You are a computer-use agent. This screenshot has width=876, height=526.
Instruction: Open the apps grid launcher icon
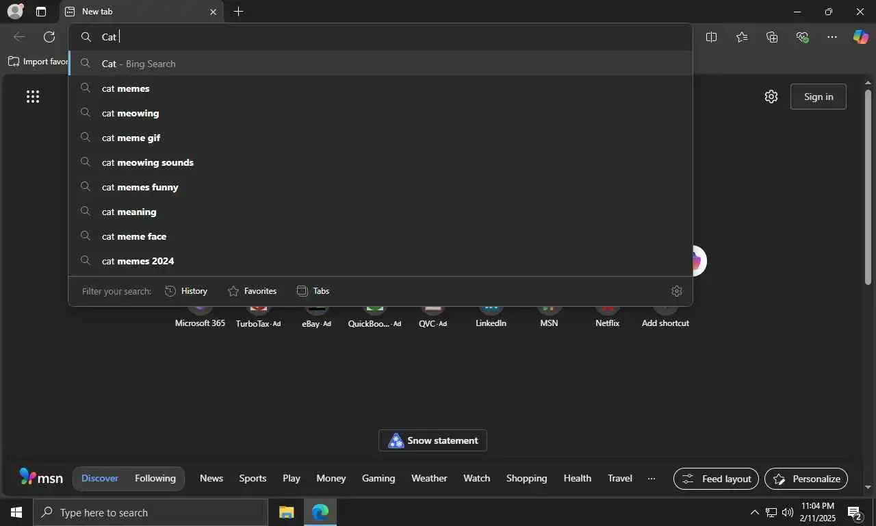[x=33, y=97]
